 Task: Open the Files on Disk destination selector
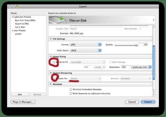[x=102, y=20]
